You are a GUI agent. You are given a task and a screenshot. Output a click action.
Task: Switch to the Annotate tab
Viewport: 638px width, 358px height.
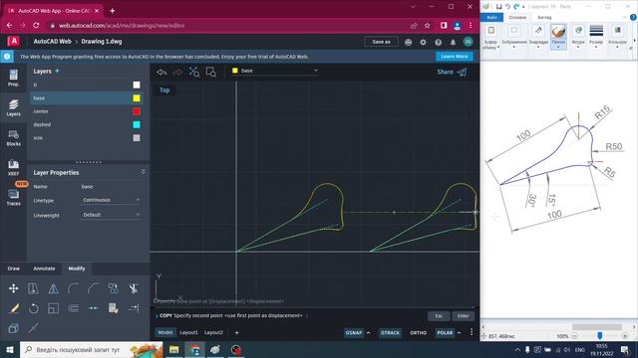(x=44, y=268)
